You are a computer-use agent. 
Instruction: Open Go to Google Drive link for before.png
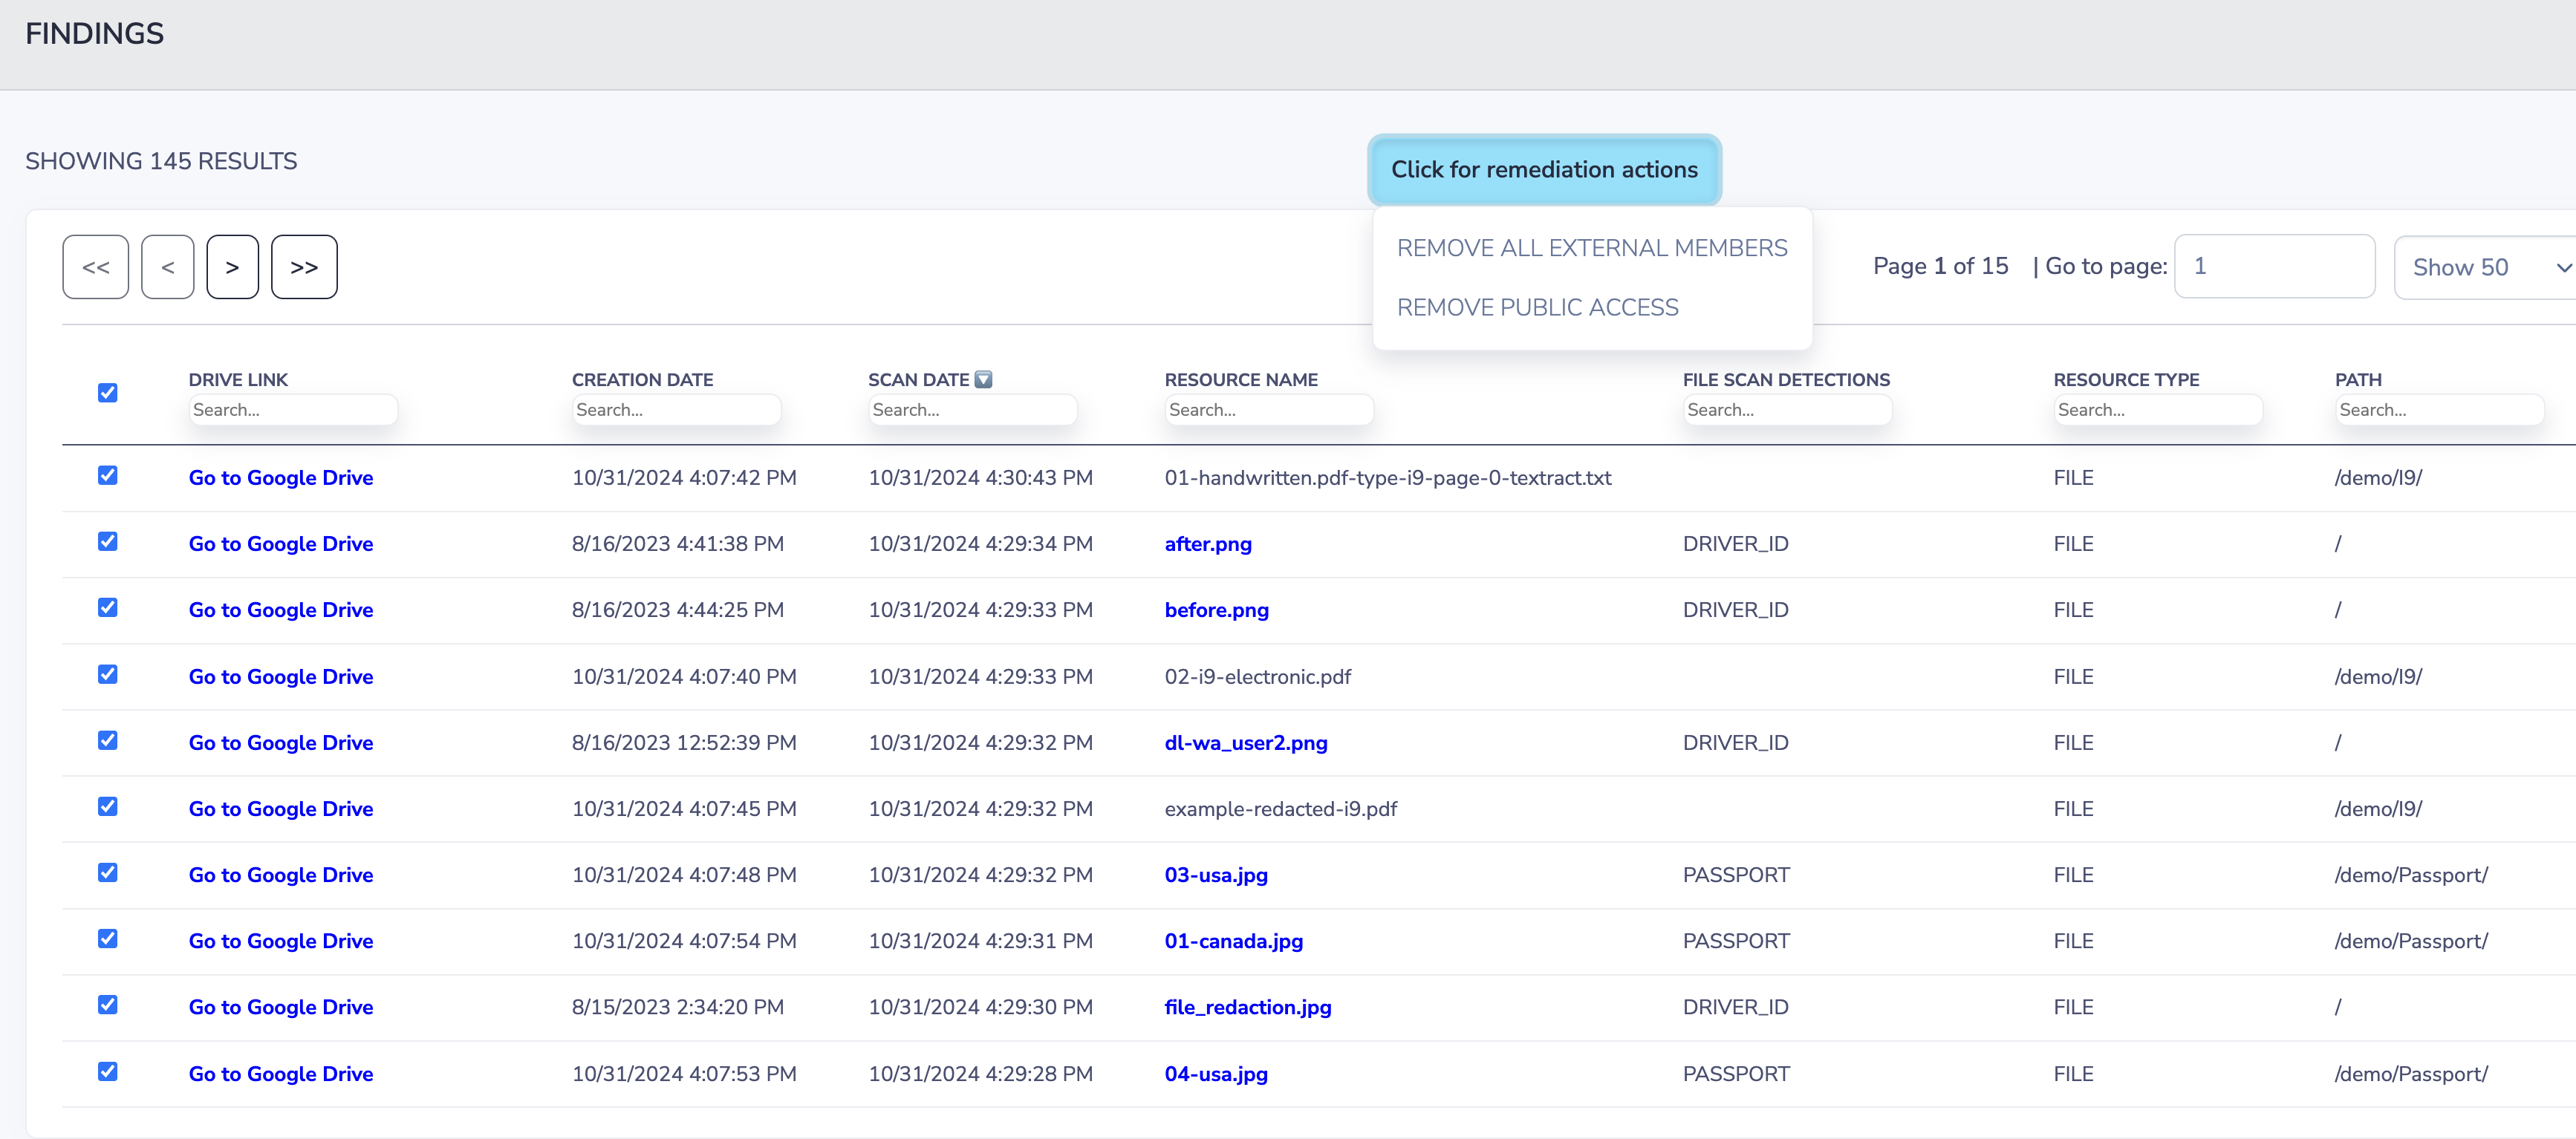click(x=281, y=610)
